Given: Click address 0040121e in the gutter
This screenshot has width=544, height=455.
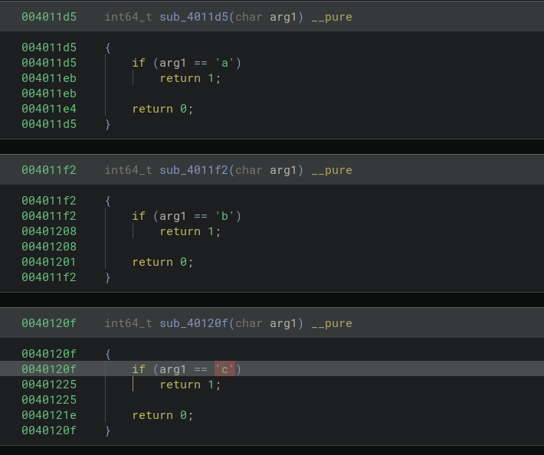Looking at the screenshot, I should [49, 415].
